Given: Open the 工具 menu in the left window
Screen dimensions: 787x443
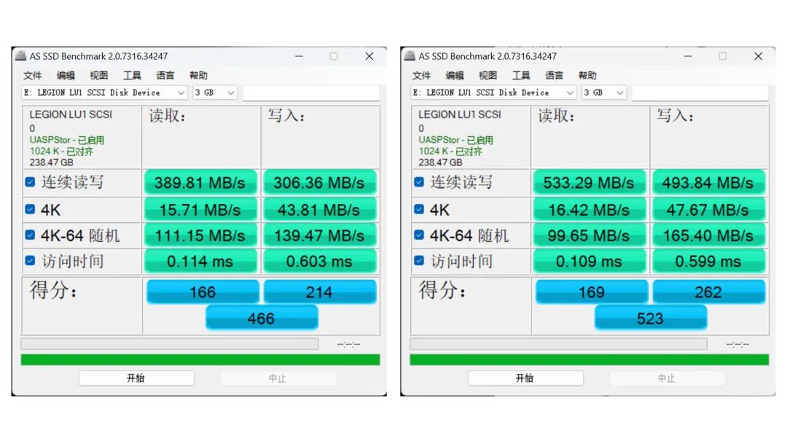Looking at the screenshot, I should (x=132, y=75).
